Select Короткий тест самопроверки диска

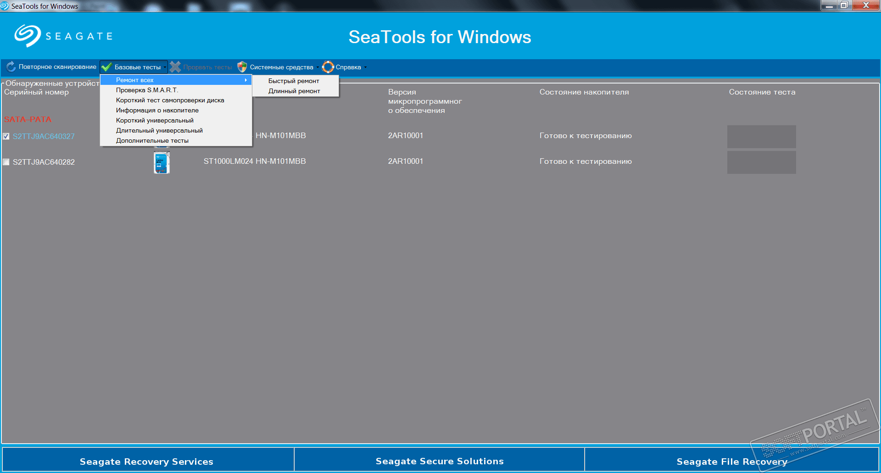[176, 100]
